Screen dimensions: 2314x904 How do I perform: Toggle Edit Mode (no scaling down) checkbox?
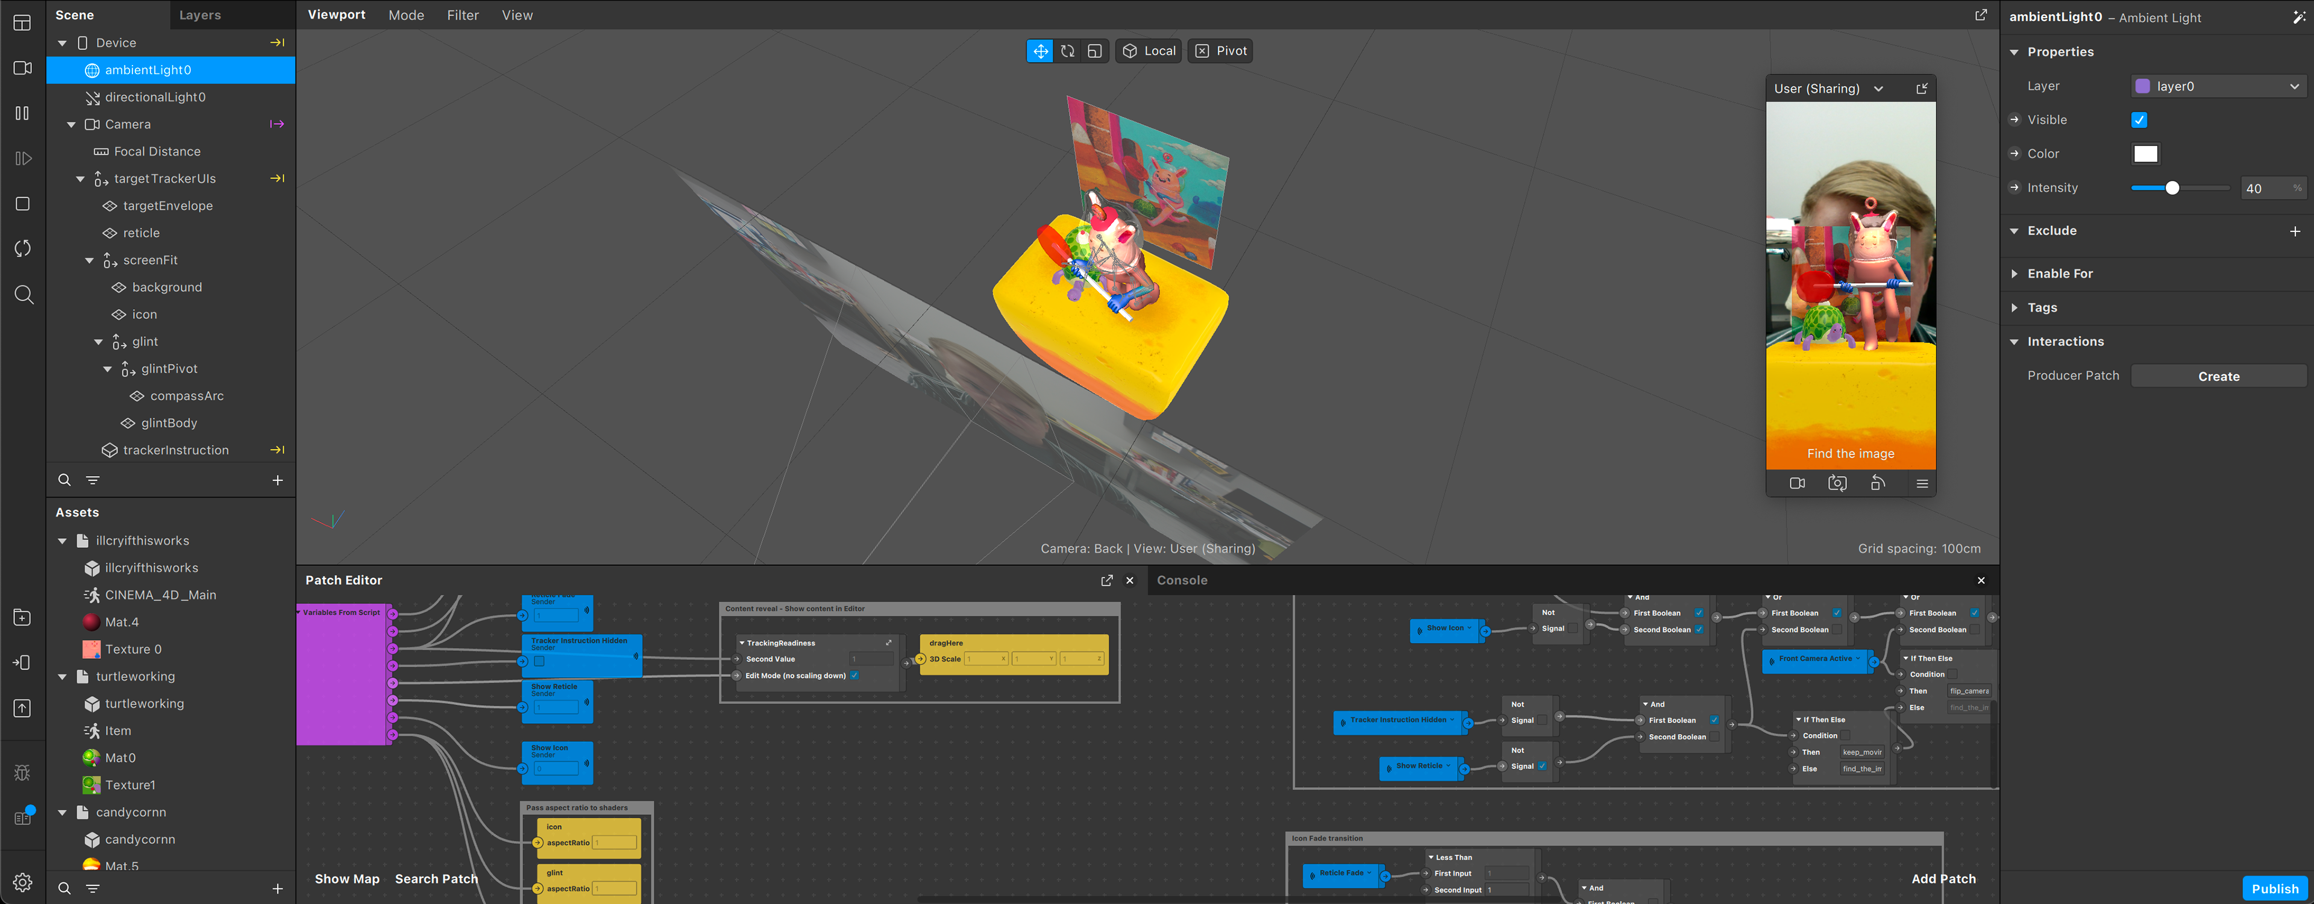pyautogui.click(x=854, y=676)
